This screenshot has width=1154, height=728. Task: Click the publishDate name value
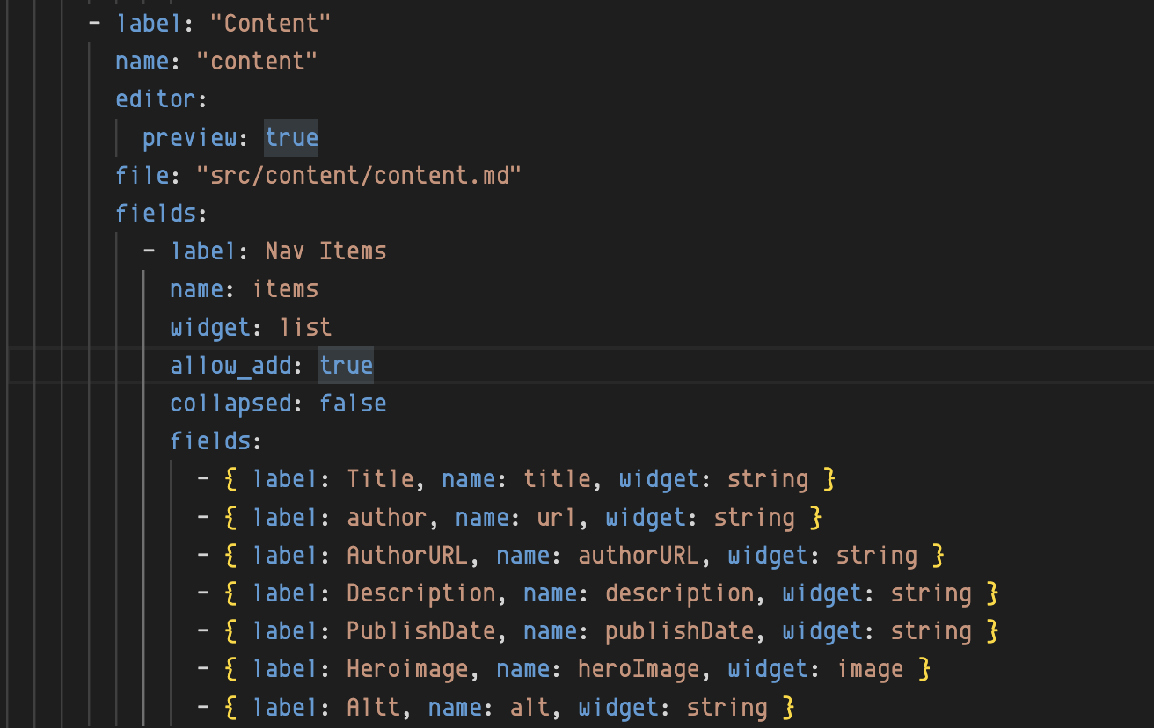(x=679, y=631)
